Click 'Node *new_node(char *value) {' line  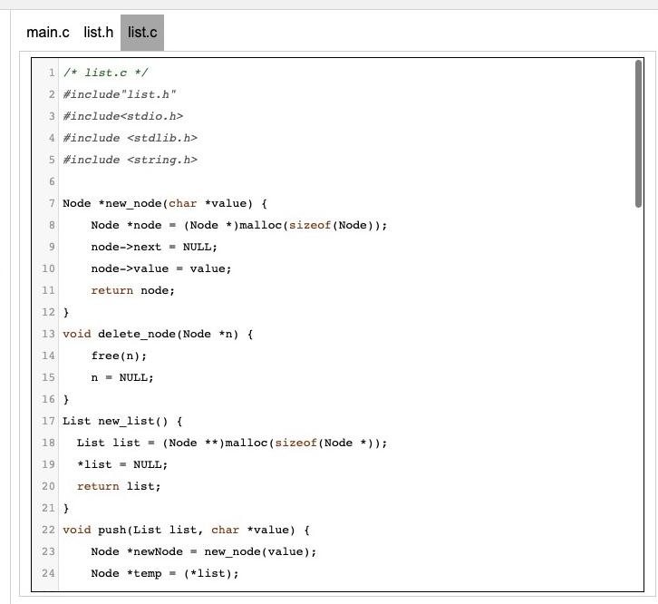tap(165, 204)
